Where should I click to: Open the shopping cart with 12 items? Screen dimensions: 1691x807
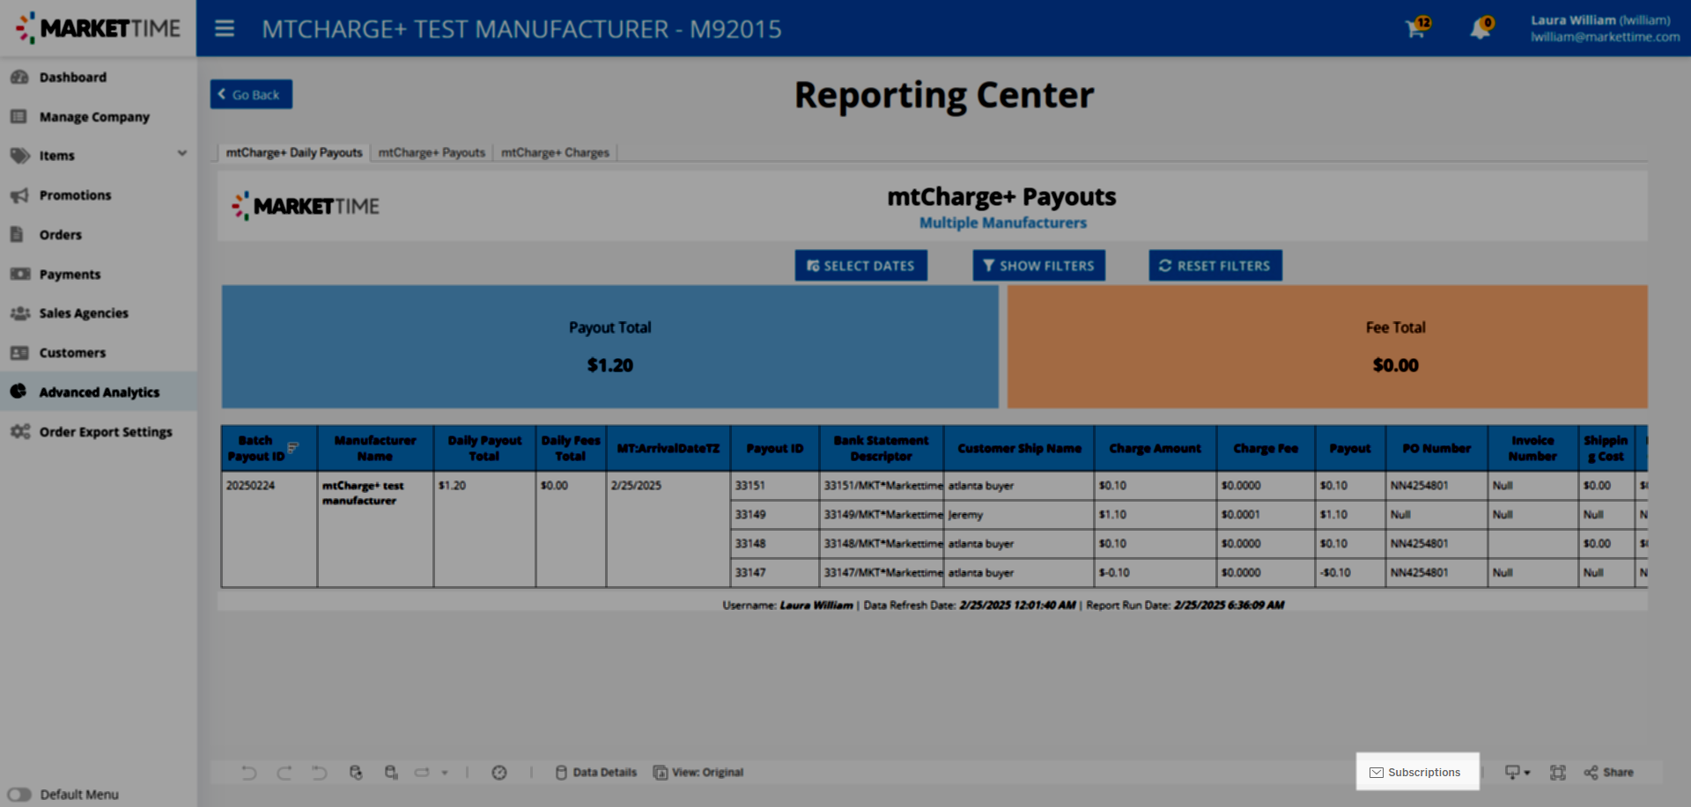tap(1417, 28)
